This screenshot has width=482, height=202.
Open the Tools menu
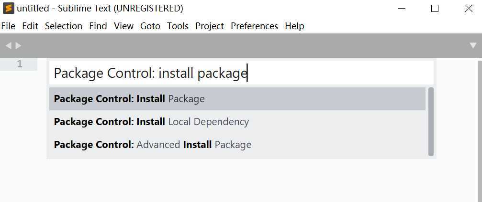coord(178,26)
